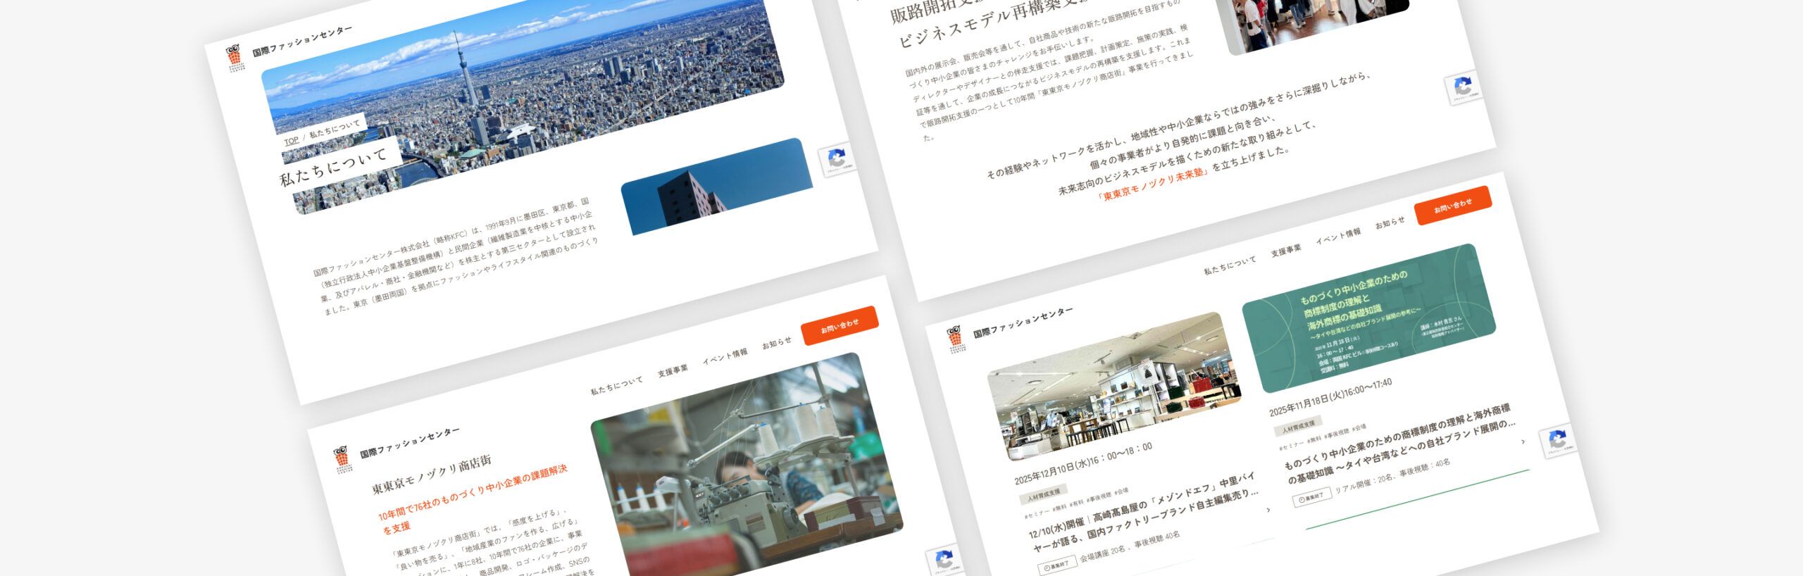
Task: Click the 人材育成支援 tag under 2025年11月18日 date
Action: [1297, 425]
